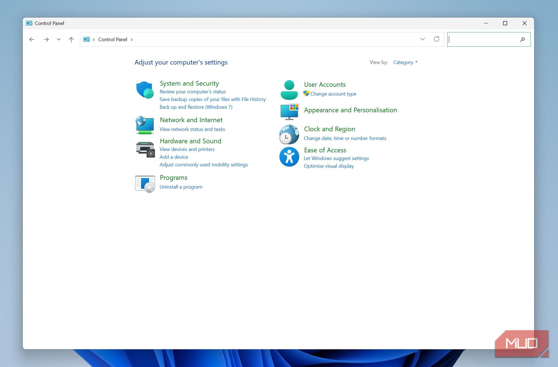
Task: Open the Network and Internet globe icon
Action: click(x=145, y=125)
